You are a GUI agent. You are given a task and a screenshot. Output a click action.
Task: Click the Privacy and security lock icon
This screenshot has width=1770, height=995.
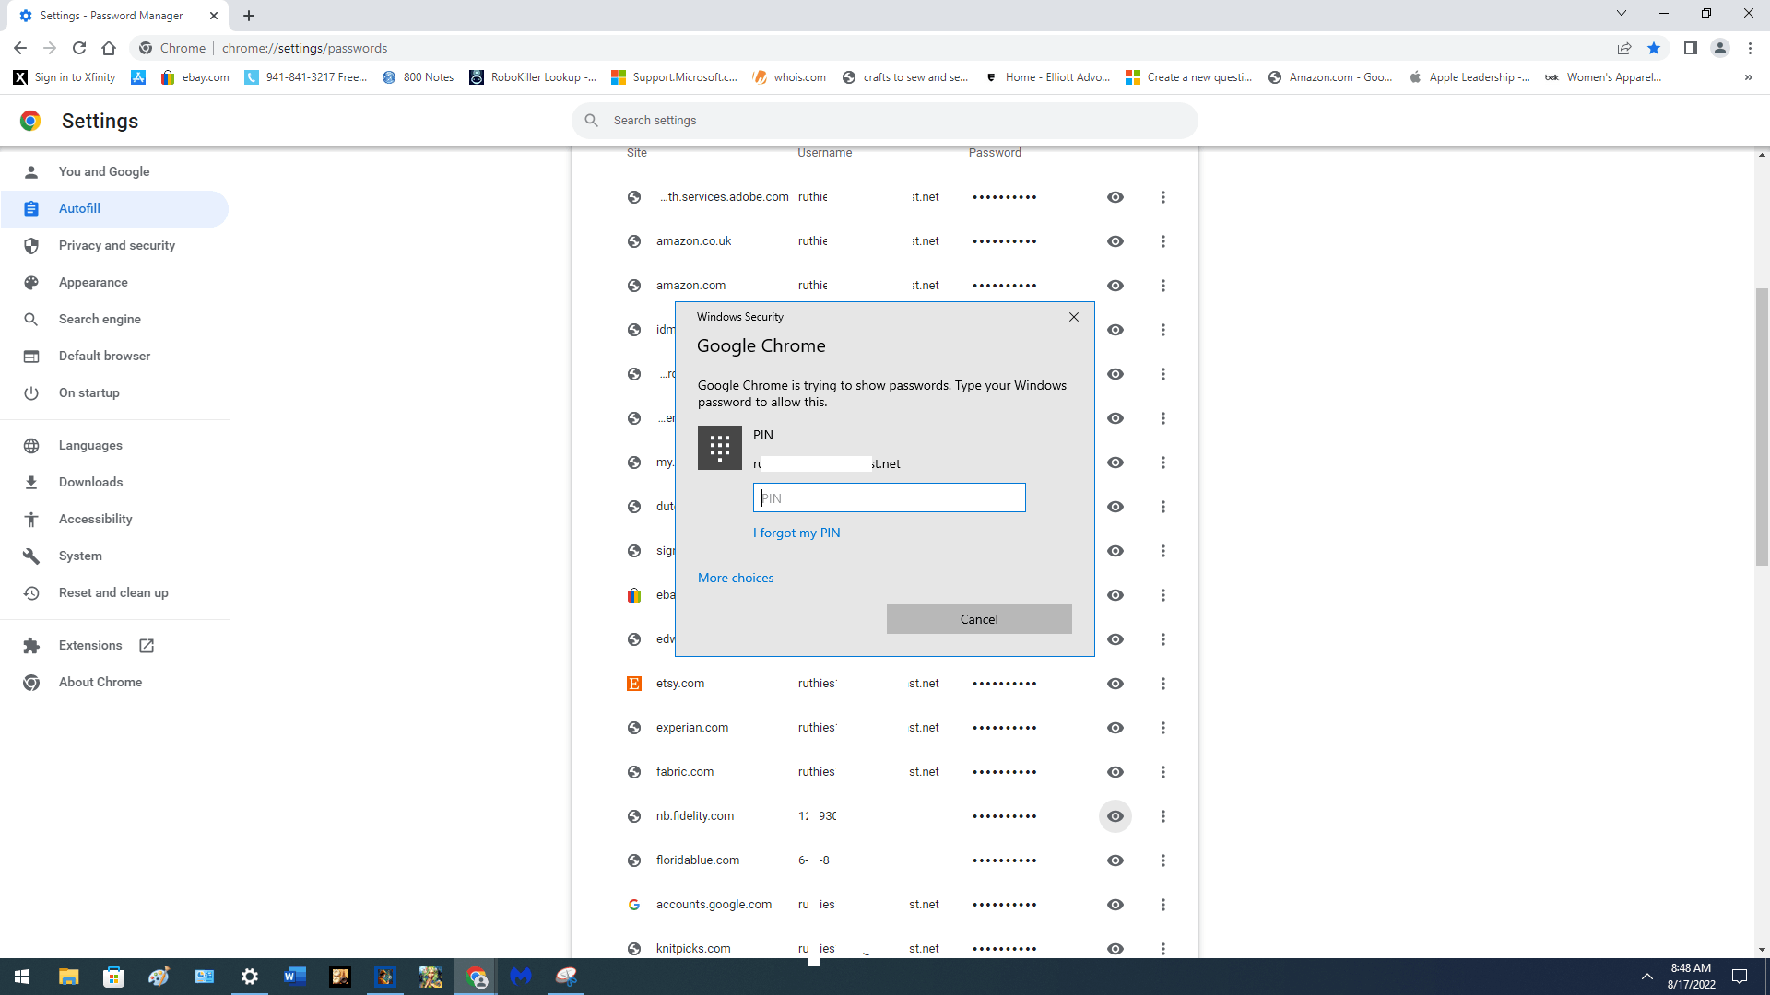[33, 244]
